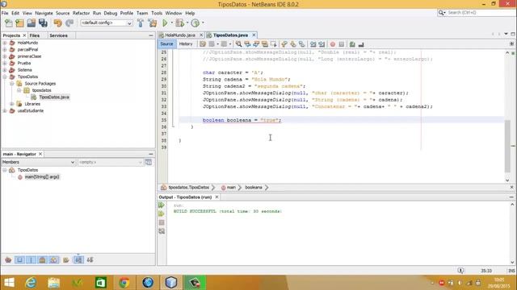Viewport: 517px width, 290px height.
Task: Click the Shift Line Left icon
Action: click(313, 44)
